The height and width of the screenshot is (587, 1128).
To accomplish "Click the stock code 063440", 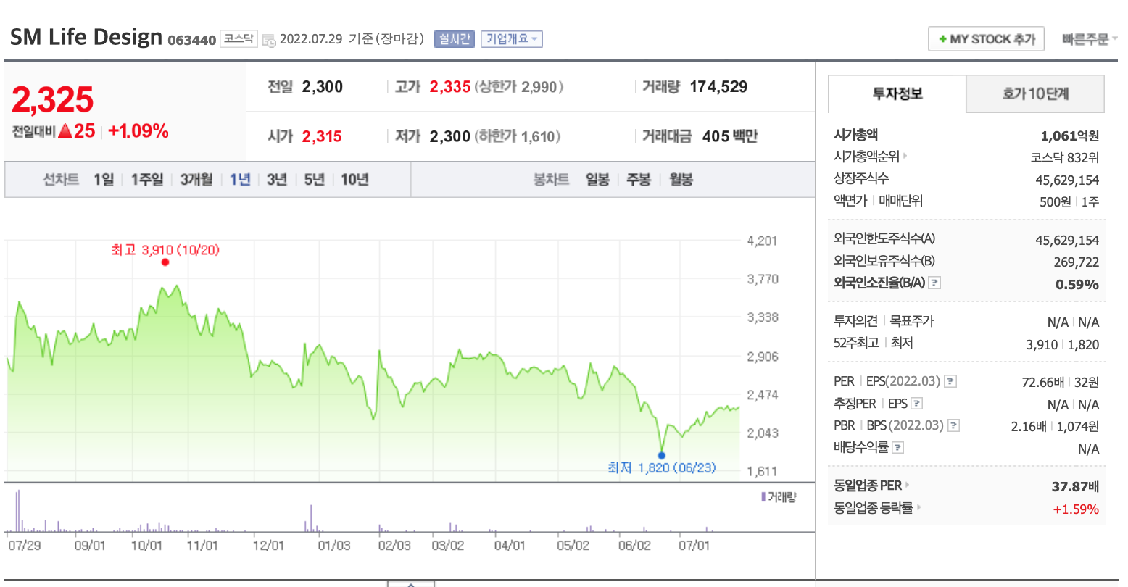I will point(191,41).
